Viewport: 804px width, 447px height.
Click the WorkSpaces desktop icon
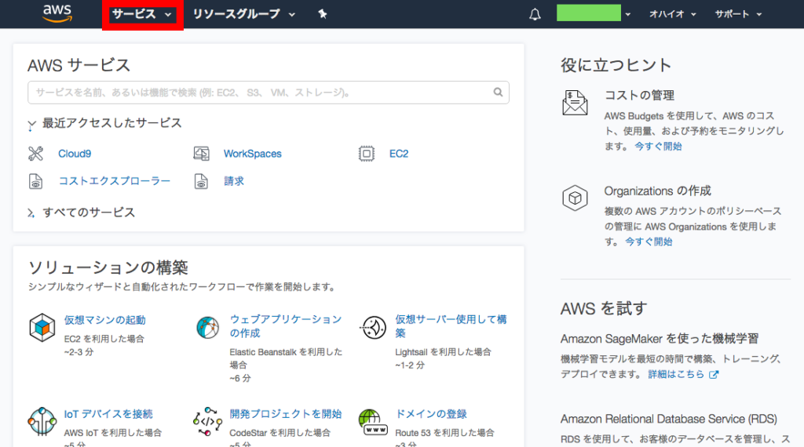pyautogui.click(x=202, y=154)
